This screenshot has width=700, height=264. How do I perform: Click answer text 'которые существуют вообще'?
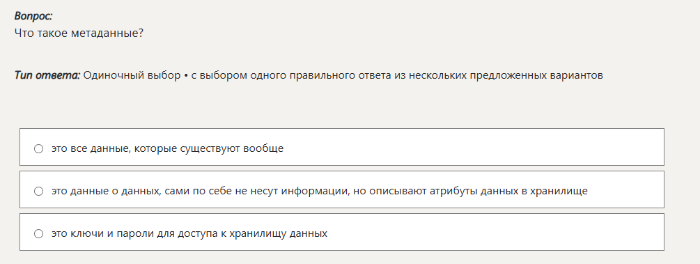tap(209, 148)
